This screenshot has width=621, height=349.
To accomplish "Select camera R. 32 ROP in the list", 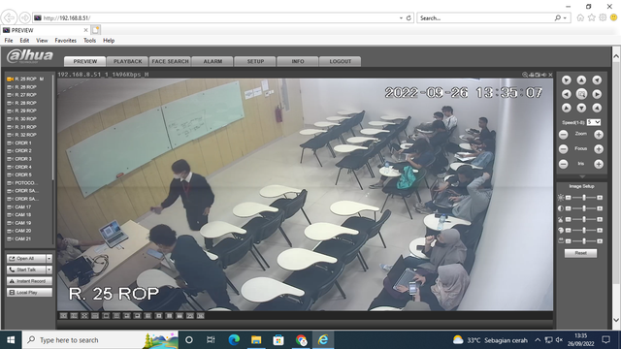I will click(26, 135).
